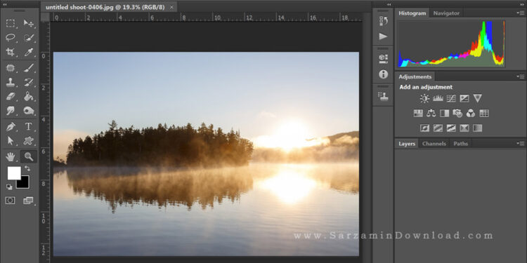
Task: Expand the collapsed icon panel dock
Action: (389, 5)
